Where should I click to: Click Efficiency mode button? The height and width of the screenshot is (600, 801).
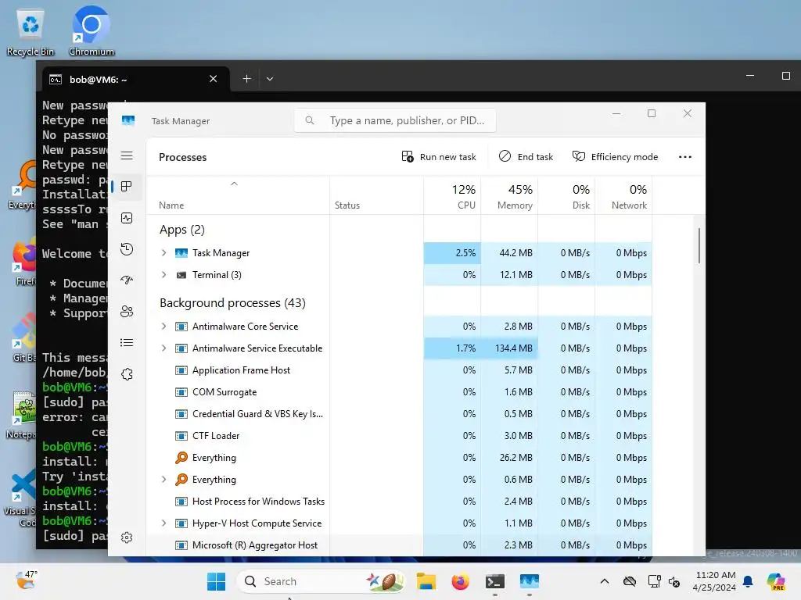click(615, 156)
